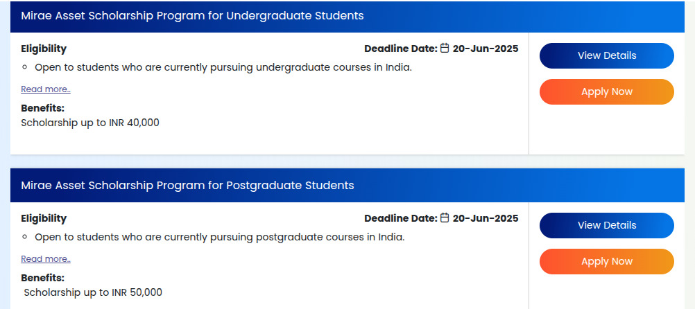The height and width of the screenshot is (309, 695).
Task: Click the 'Scholarship up to INR 50,000' text
Action: click(x=93, y=292)
